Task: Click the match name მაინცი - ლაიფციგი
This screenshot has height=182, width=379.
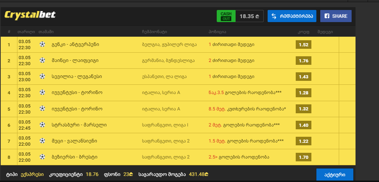Action: tap(75, 61)
